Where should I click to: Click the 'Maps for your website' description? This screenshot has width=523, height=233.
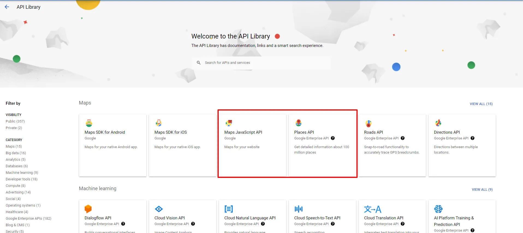242,147
